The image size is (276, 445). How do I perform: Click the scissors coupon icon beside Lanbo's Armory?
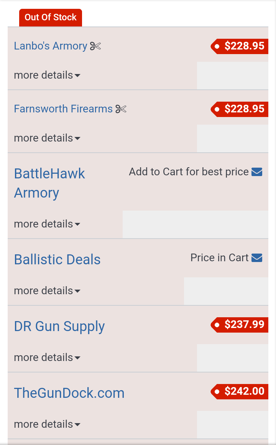click(95, 46)
